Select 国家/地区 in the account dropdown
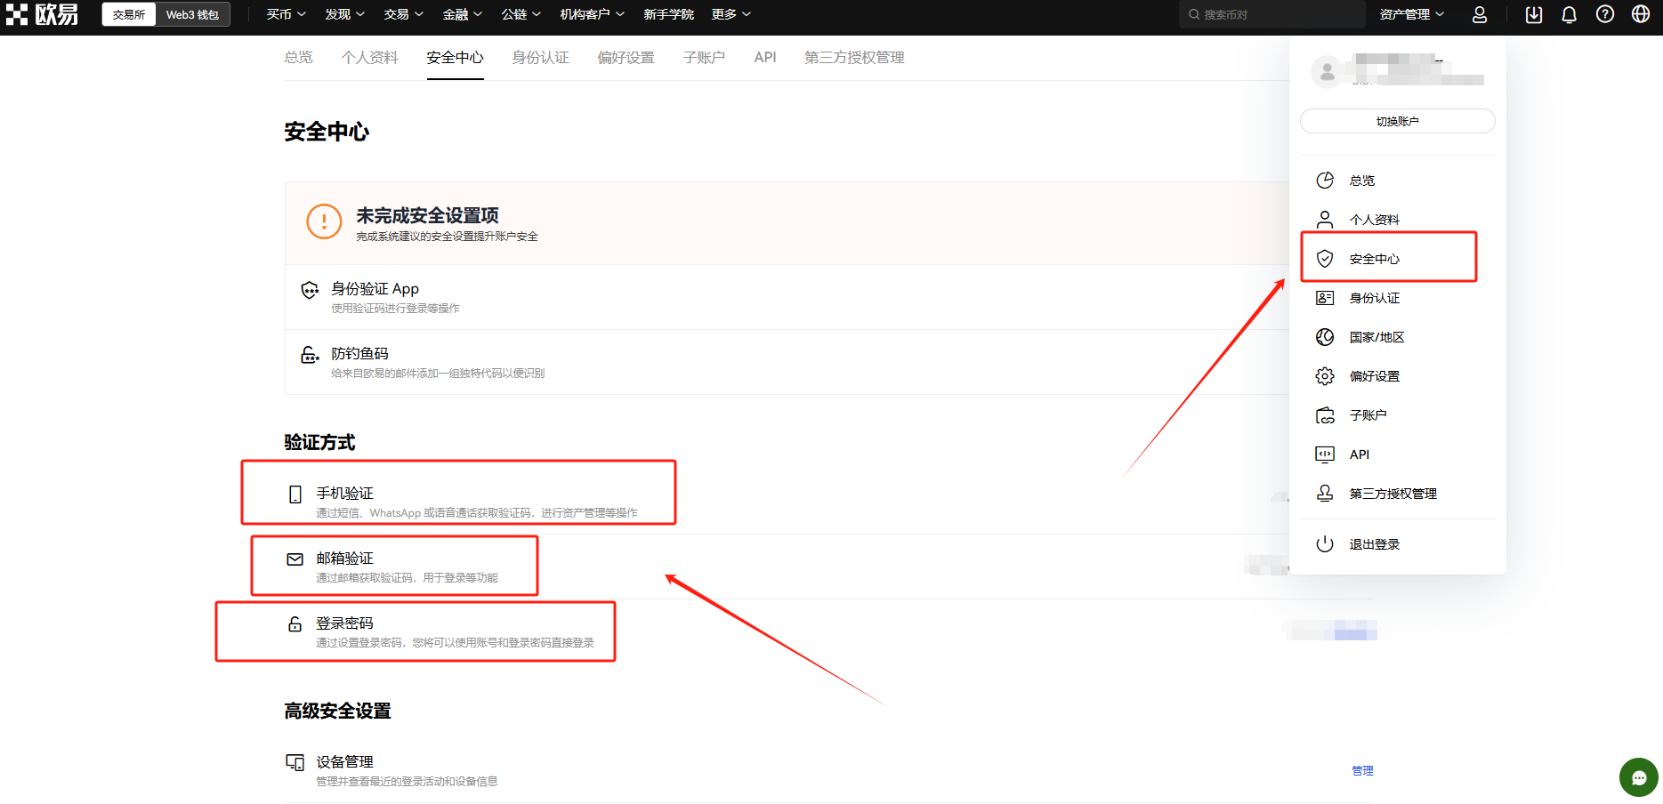1663x804 pixels. click(x=1398, y=337)
